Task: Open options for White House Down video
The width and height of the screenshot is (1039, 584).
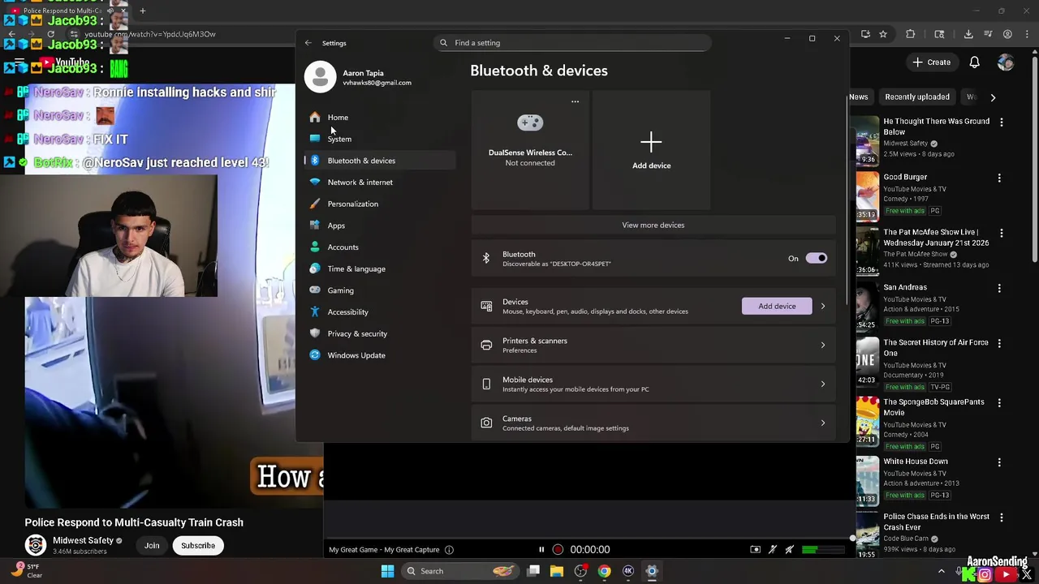Action: click(x=999, y=462)
